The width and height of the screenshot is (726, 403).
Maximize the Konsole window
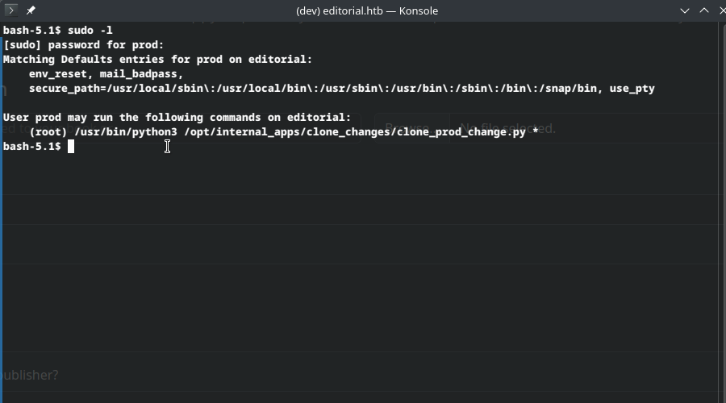[703, 10]
